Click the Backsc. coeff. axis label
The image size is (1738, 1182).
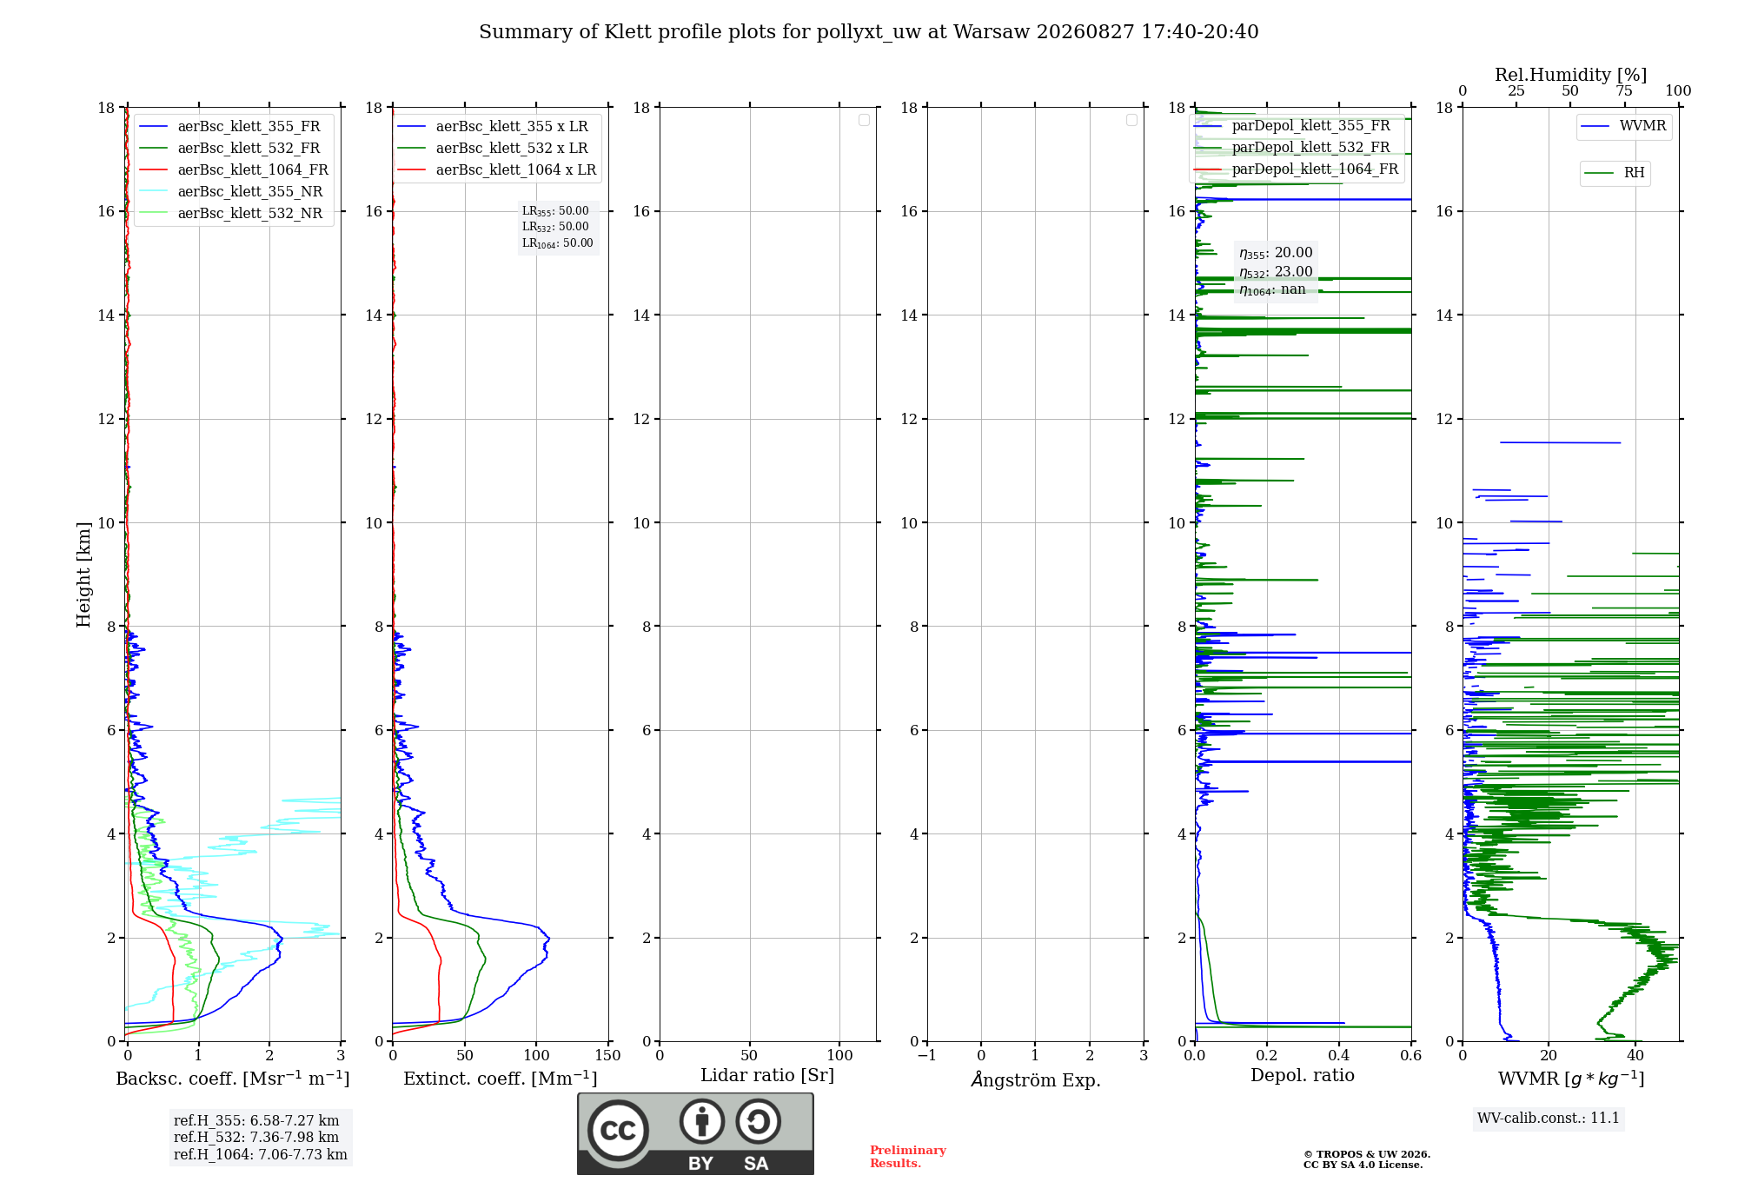(x=233, y=1079)
